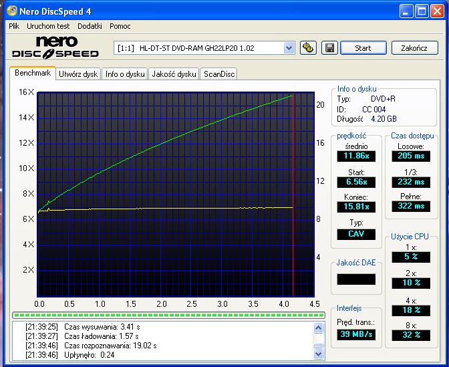The image size is (449, 367).
Task: Maximize the Nero DiscSpeed window
Action: pos(422,11)
